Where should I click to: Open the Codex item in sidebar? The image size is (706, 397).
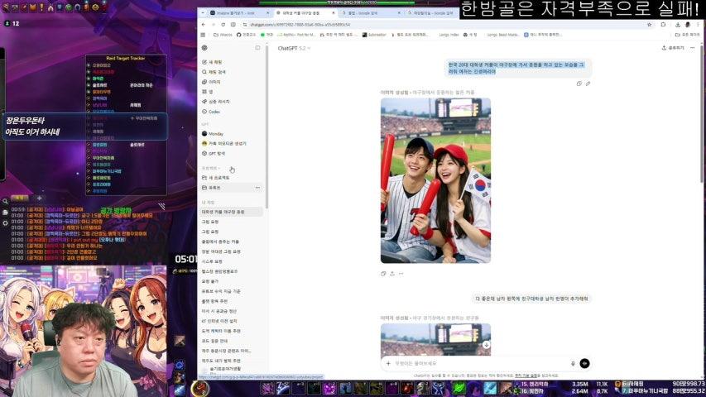[x=214, y=111]
